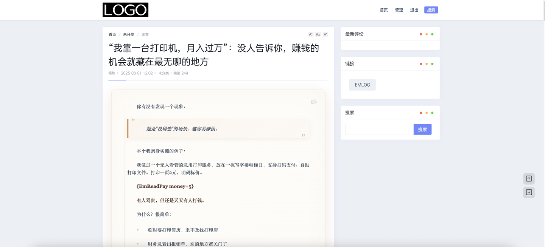Click the date 2025-08-01 12:02
This screenshot has width=545, height=247.
coord(137,73)
